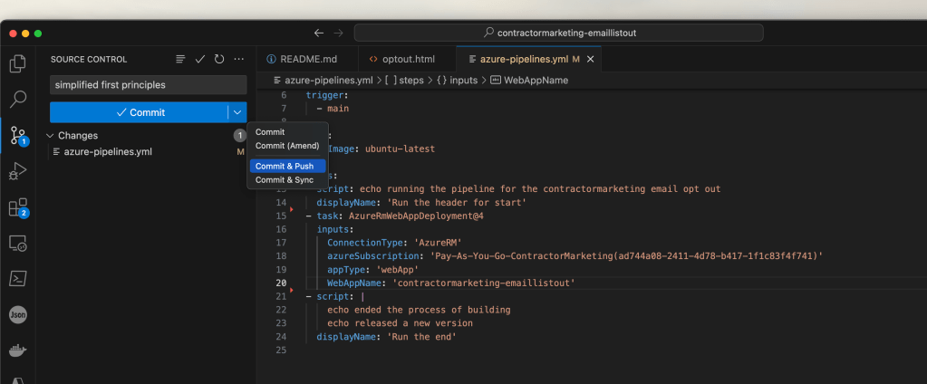
Task: Choose Commit & Sync from the menu
Action: pyautogui.click(x=287, y=179)
